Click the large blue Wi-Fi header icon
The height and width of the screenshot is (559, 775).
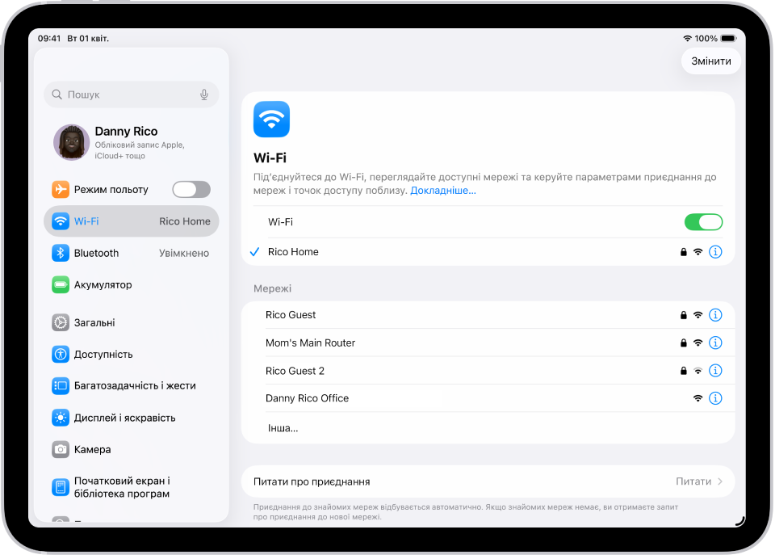point(271,120)
